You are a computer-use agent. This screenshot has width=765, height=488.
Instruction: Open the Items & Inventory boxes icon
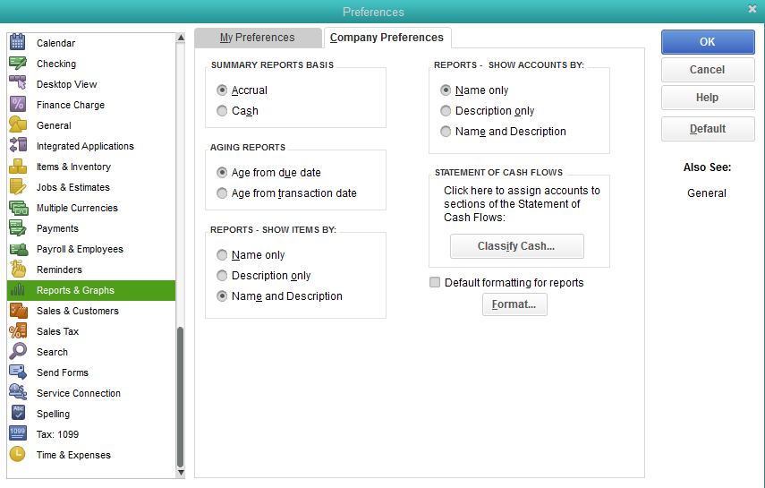click(x=18, y=167)
